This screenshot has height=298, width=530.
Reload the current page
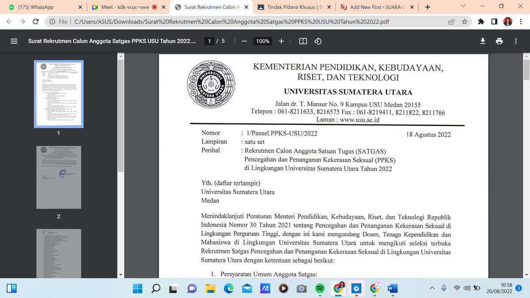click(35, 21)
